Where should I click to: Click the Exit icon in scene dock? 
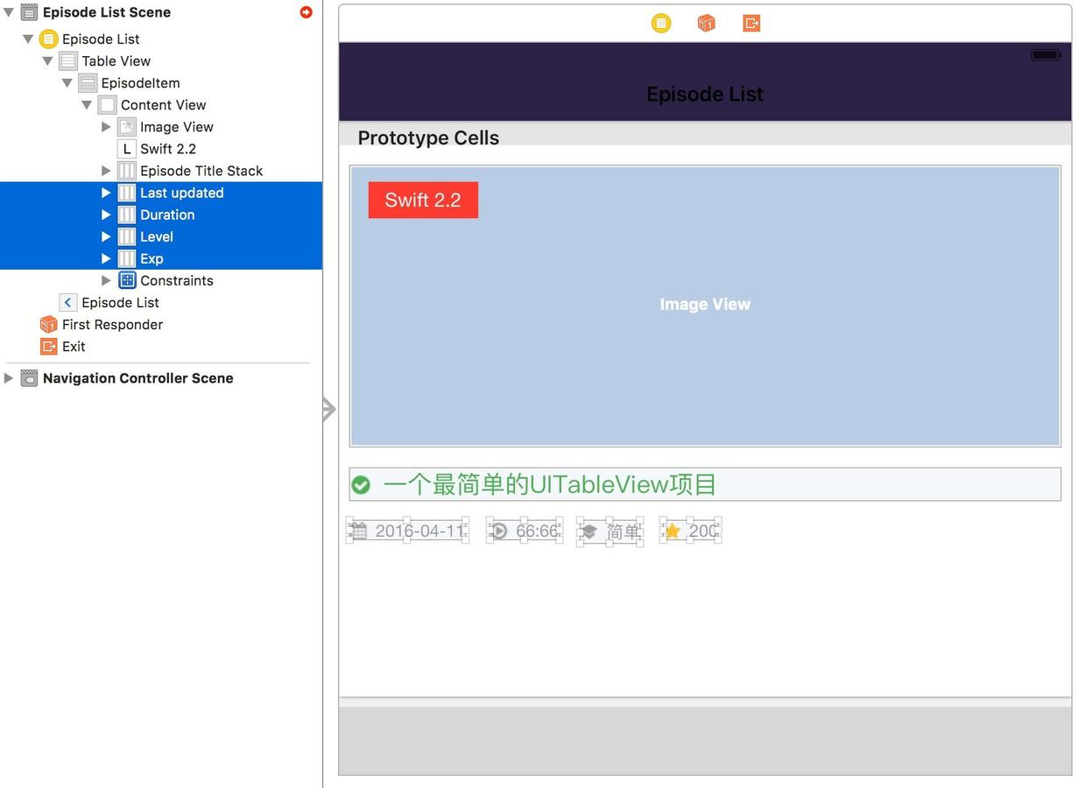pyautogui.click(x=751, y=23)
